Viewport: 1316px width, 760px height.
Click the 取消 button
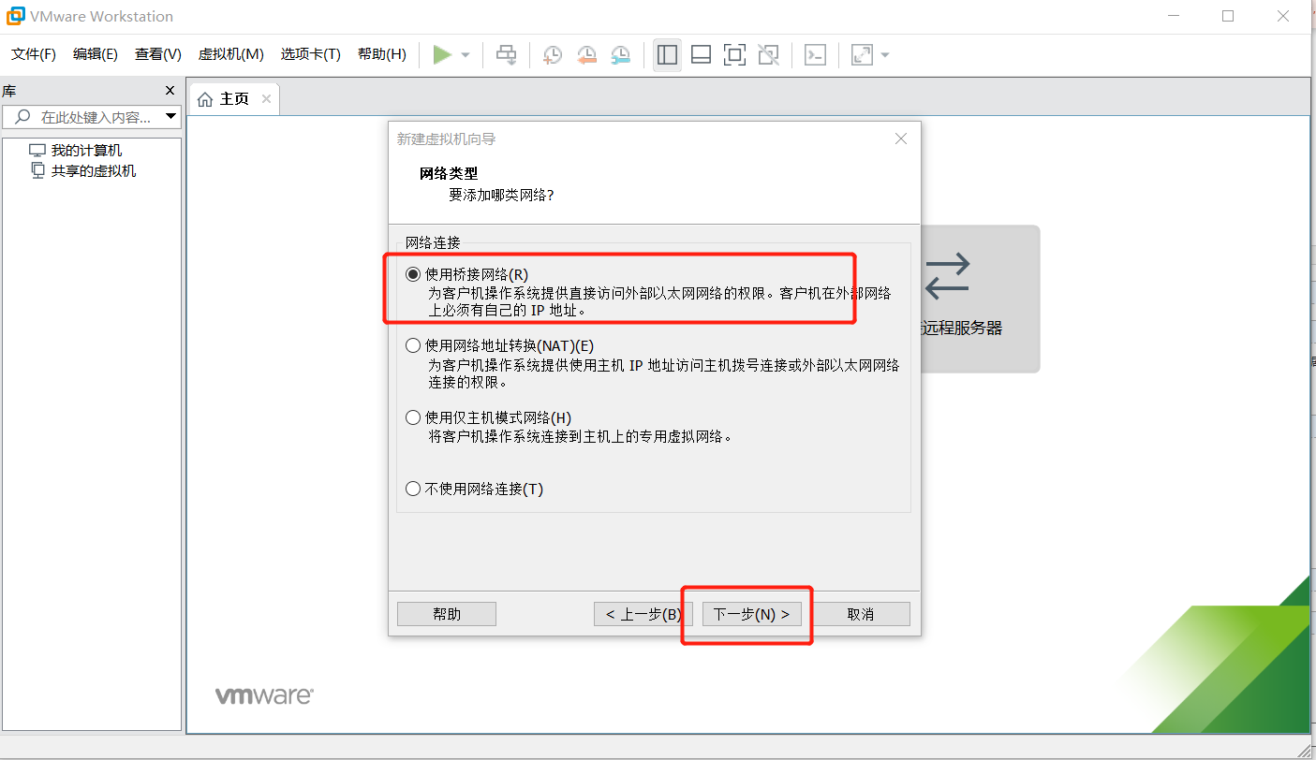point(861,614)
